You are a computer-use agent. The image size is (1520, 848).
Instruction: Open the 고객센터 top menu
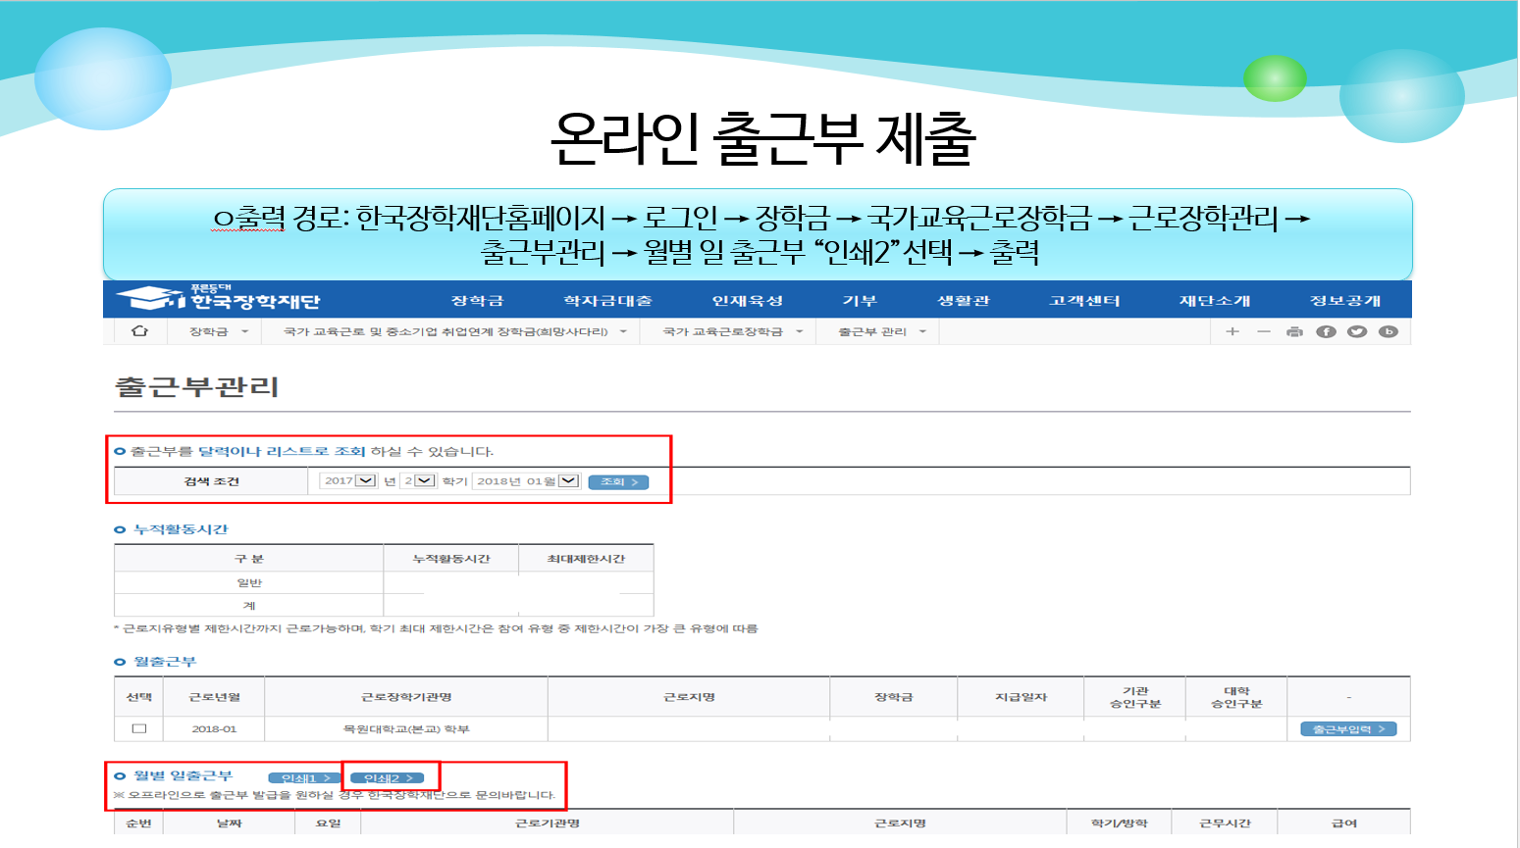pos(1083,300)
